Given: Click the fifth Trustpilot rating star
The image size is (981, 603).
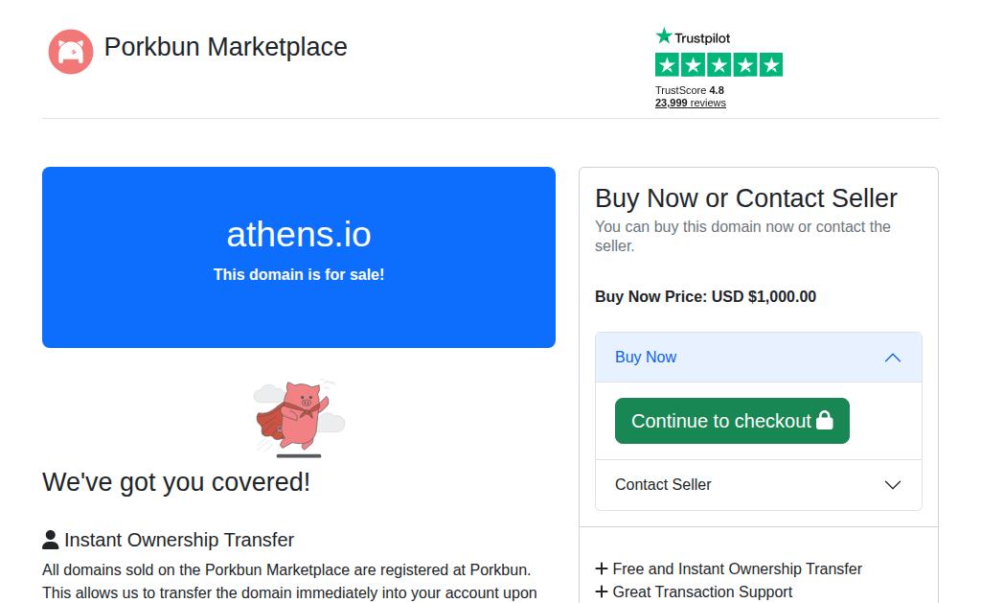Looking at the screenshot, I should pyautogui.click(x=771, y=64).
